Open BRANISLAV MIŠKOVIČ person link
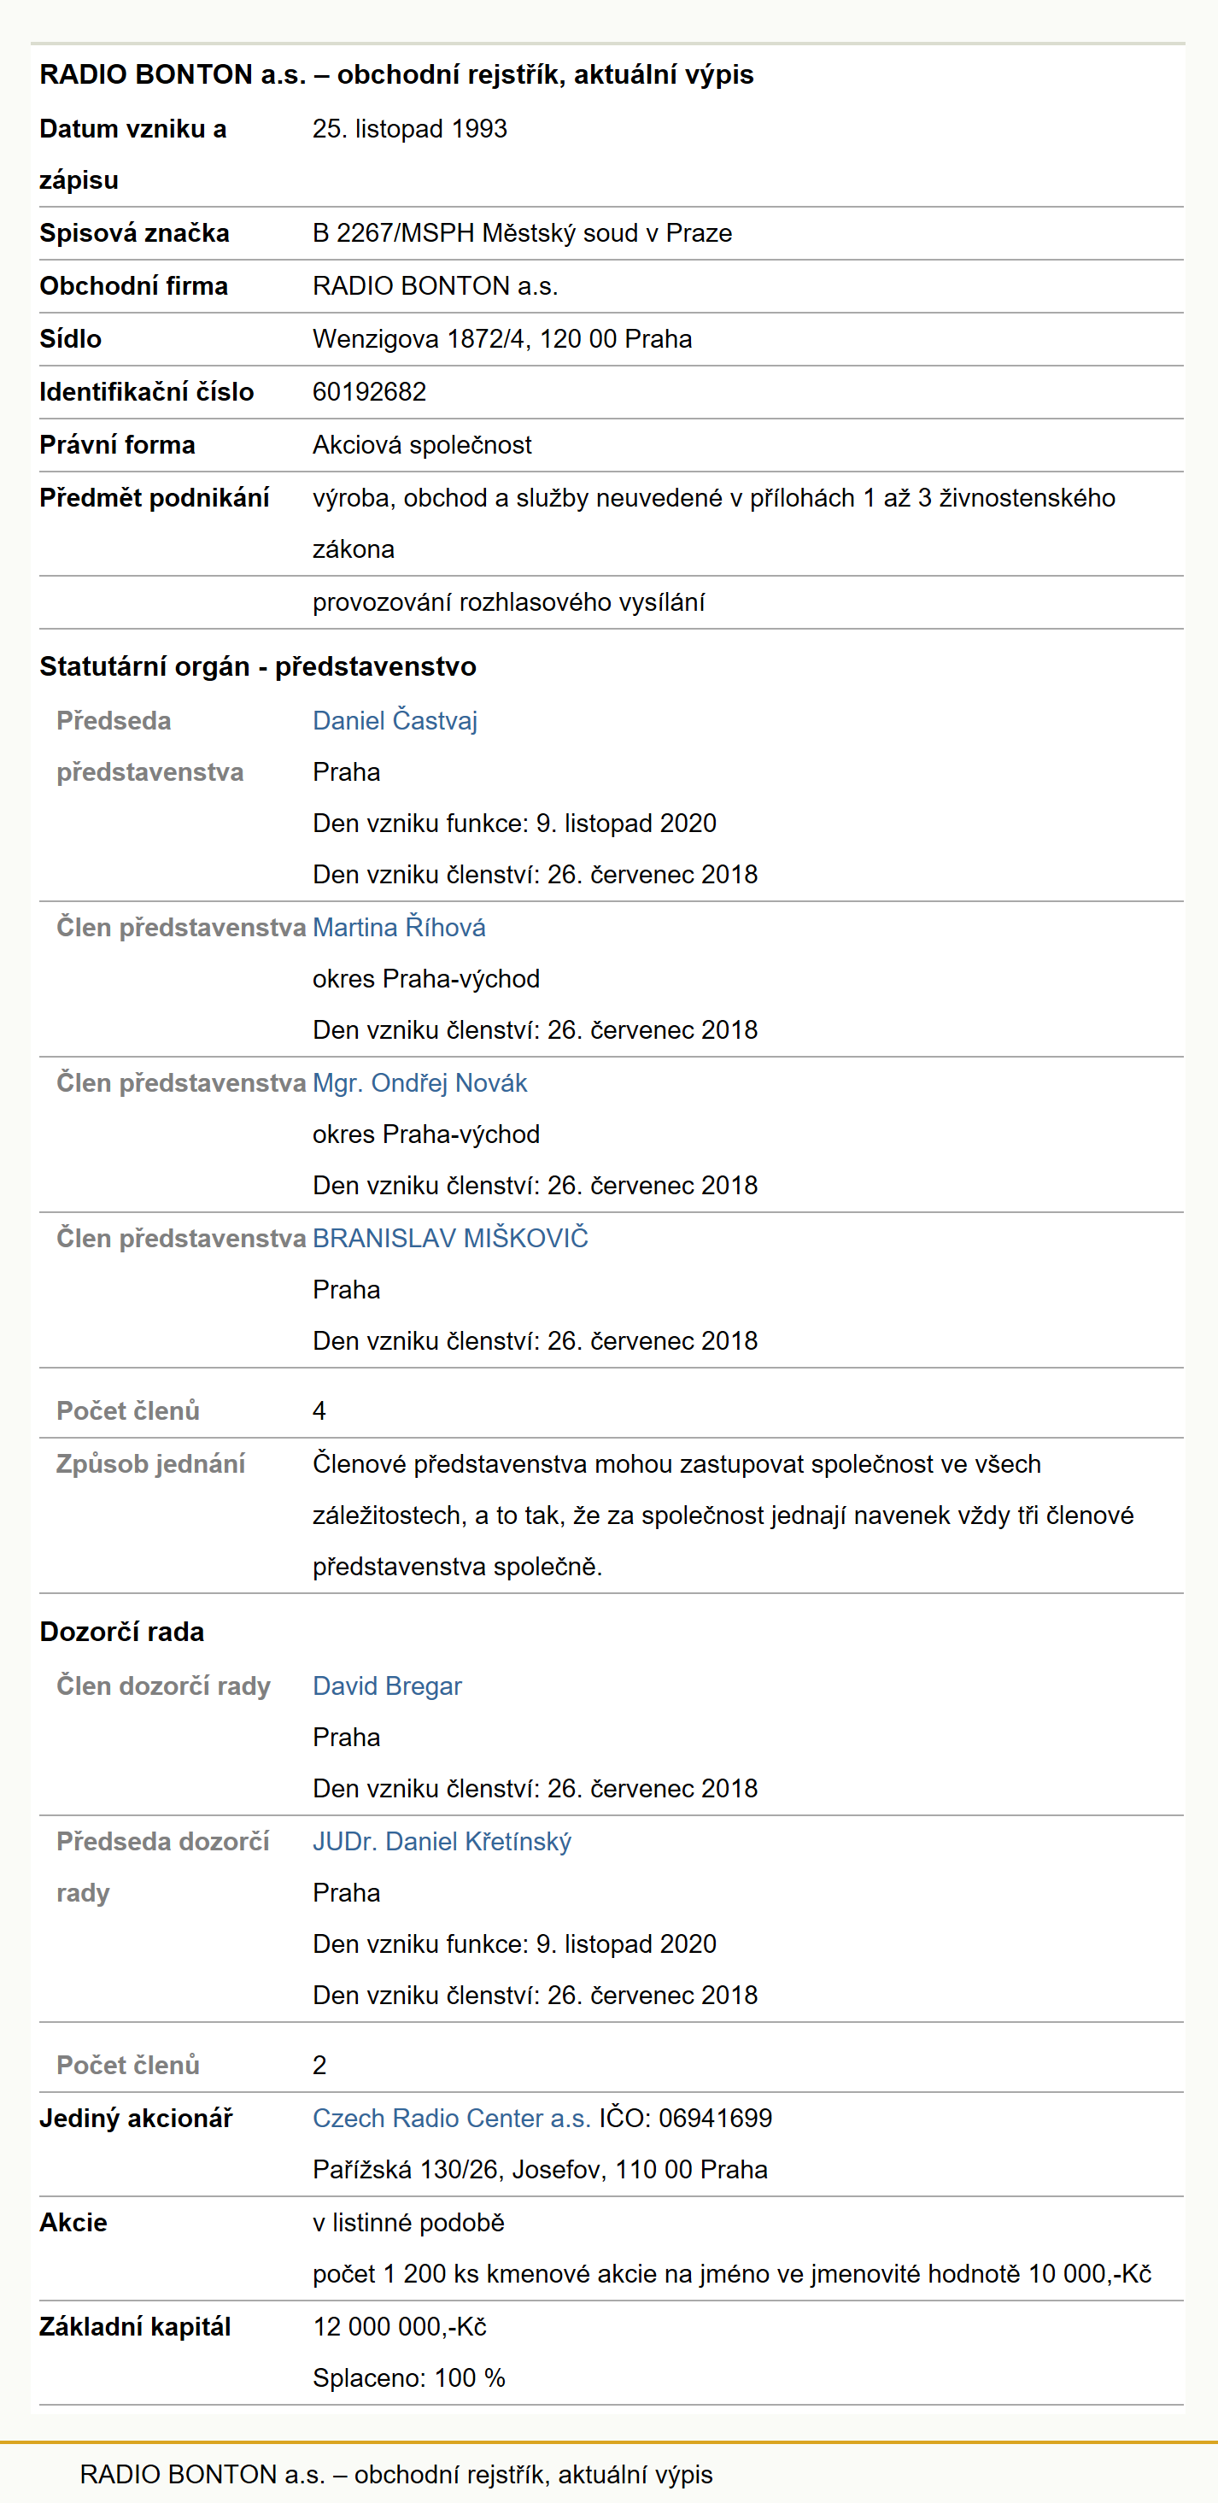1218x2503 pixels. [450, 1238]
